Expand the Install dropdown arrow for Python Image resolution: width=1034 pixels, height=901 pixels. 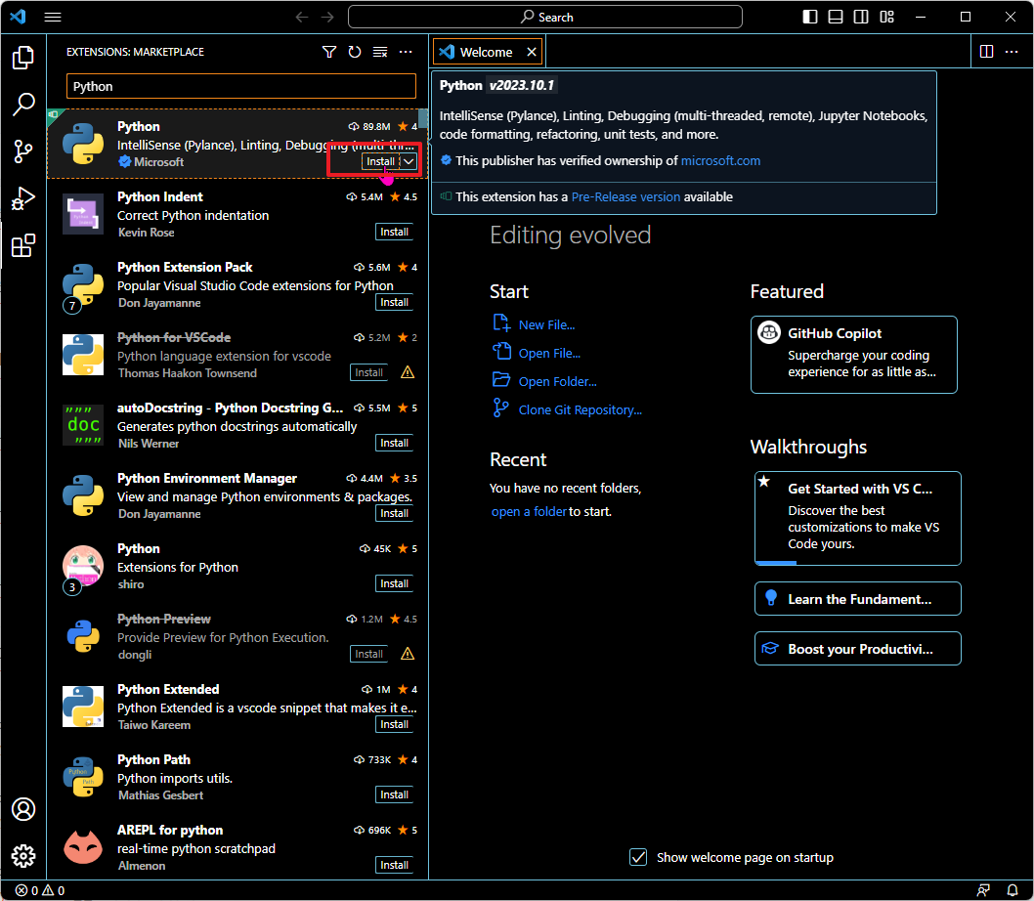[409, 161]
